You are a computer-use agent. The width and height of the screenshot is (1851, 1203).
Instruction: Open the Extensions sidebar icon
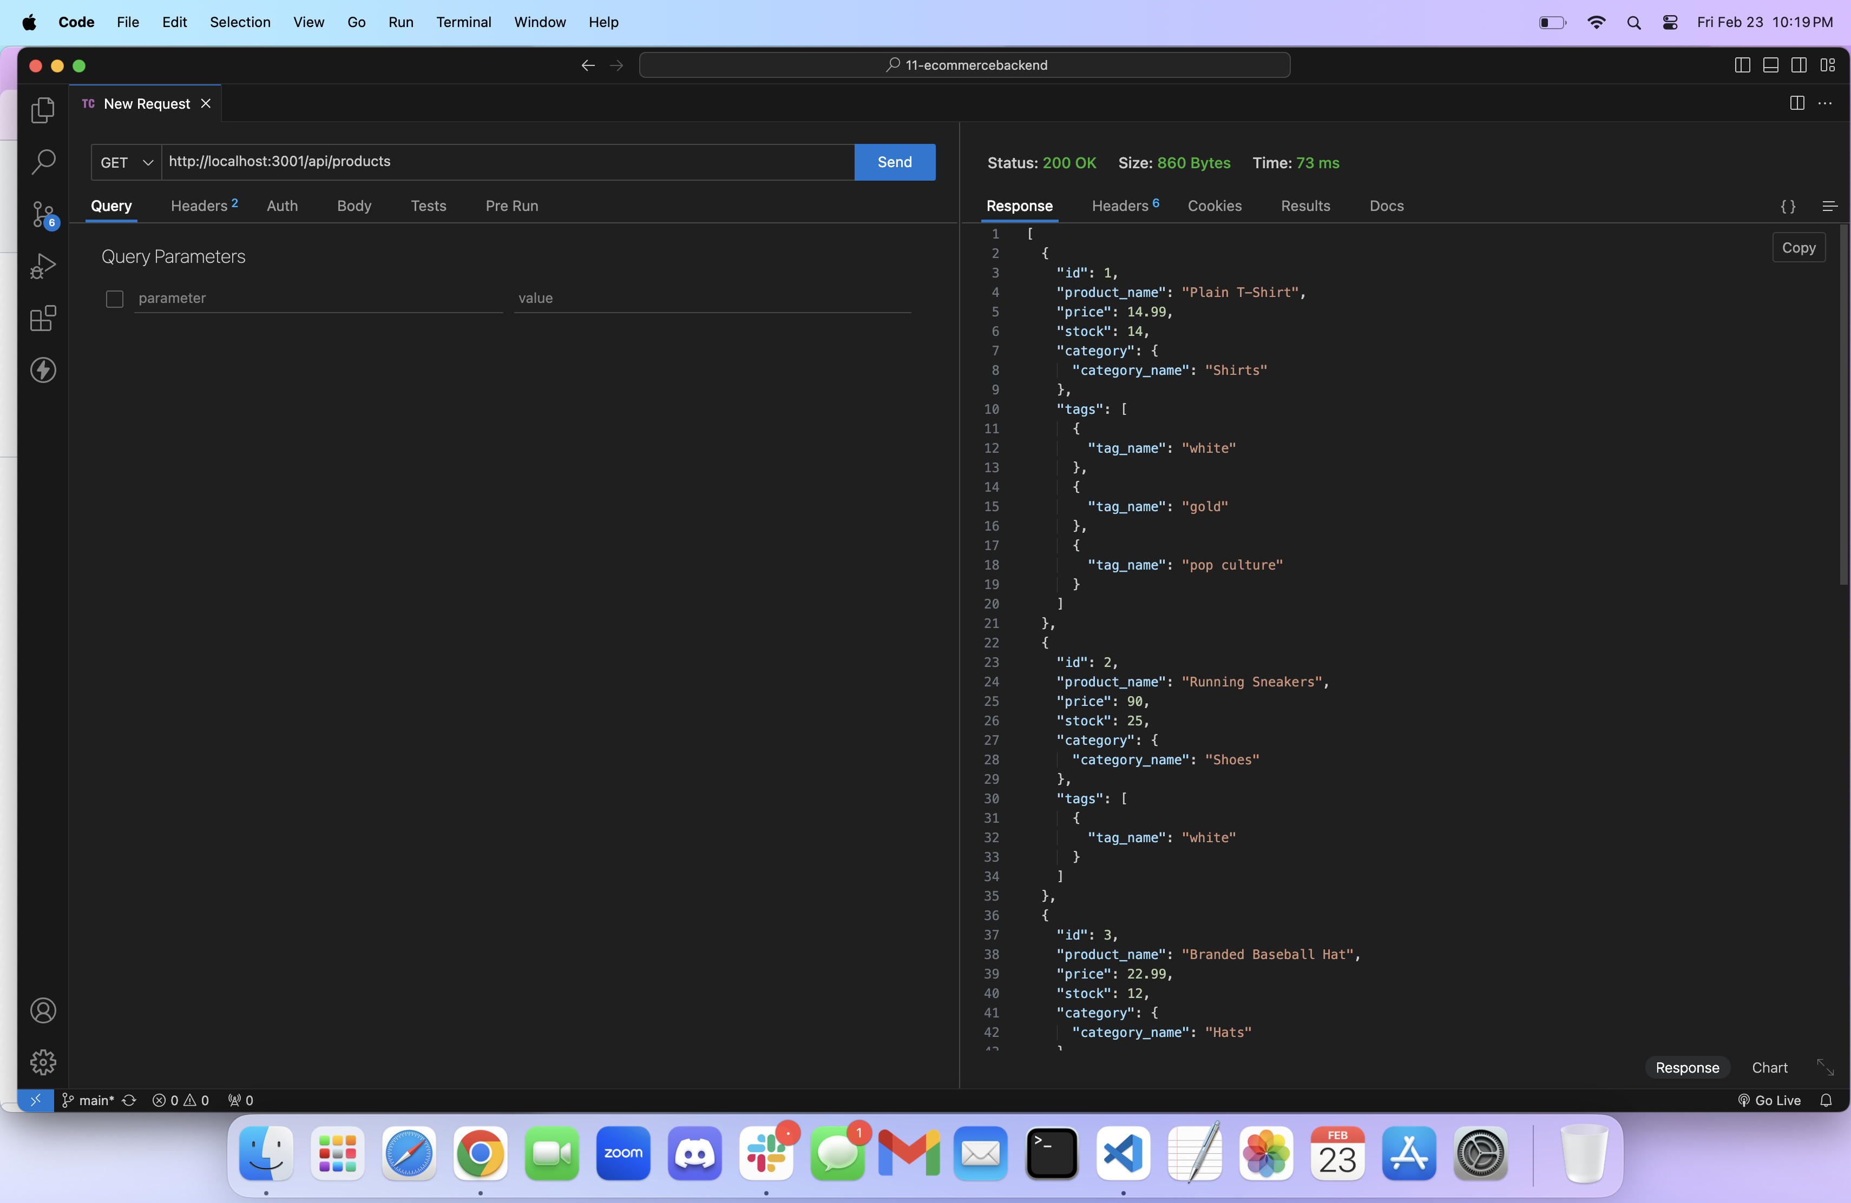[x=43, y=318]
